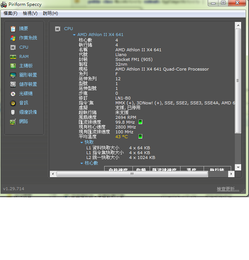Click the vertical scrollbar down arrow
The height and width of the screenshot is (260, 249).
[238, 167]
